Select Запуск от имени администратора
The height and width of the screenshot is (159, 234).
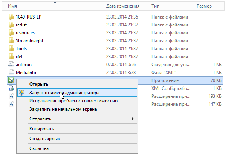(64, 93)
